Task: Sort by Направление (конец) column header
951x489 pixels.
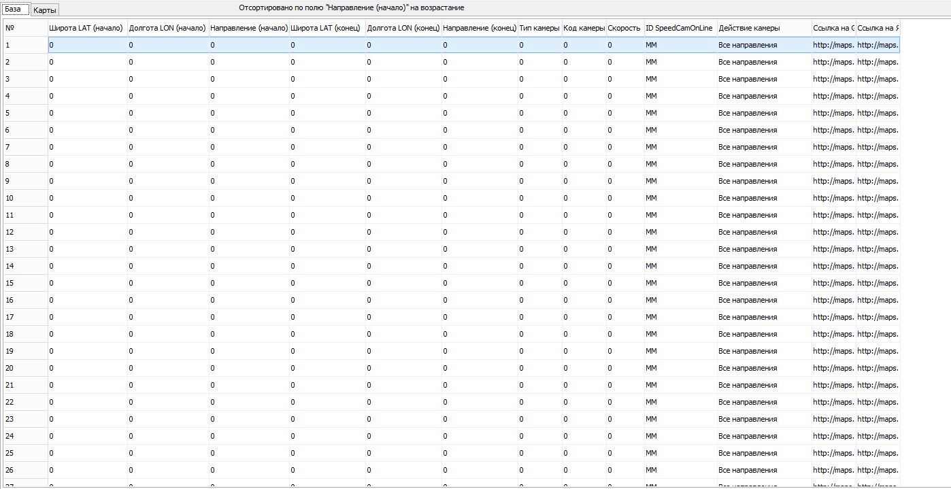Action: 479,28
